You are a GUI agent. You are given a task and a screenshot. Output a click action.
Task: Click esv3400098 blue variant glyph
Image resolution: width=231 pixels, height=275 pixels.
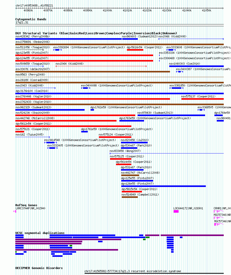[x=86, y=88]
